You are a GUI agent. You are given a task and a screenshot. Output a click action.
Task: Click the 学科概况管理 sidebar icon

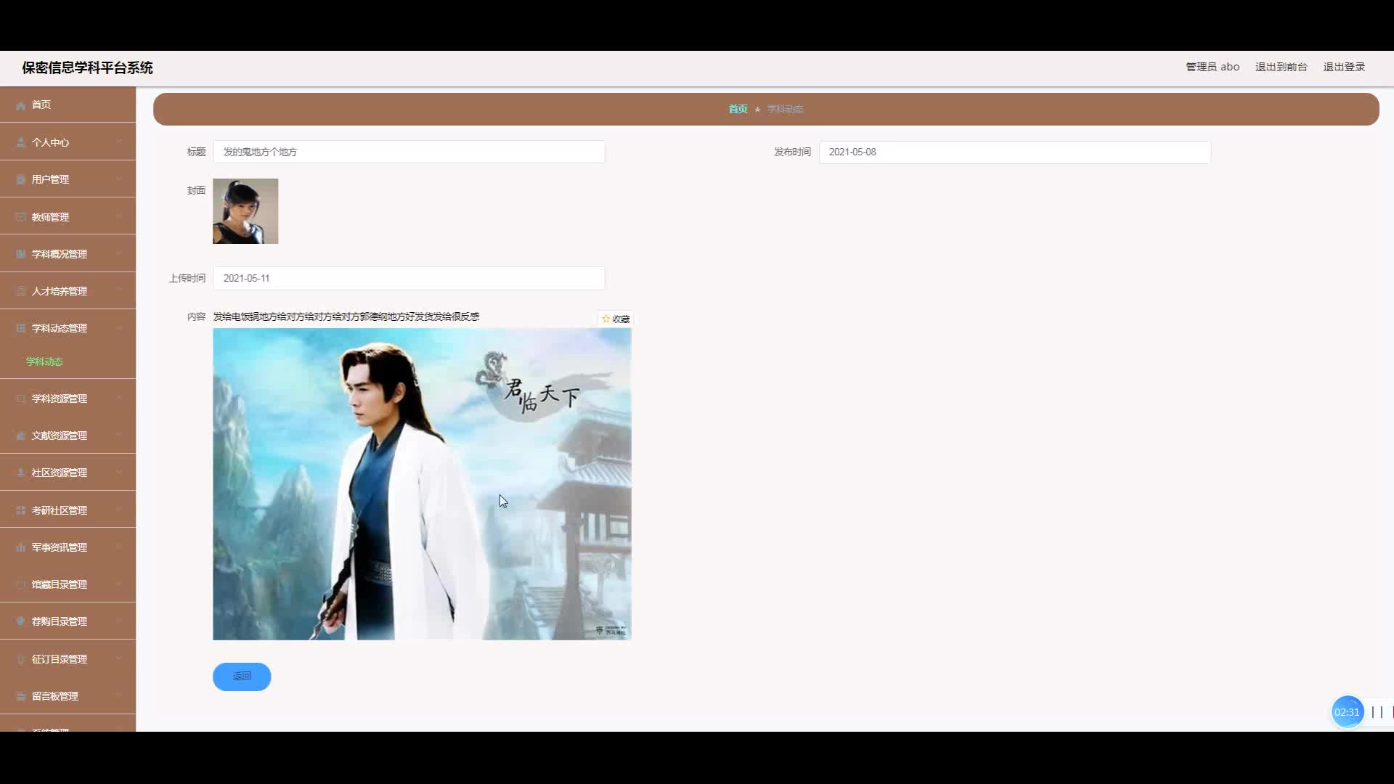tap(20, 254)
